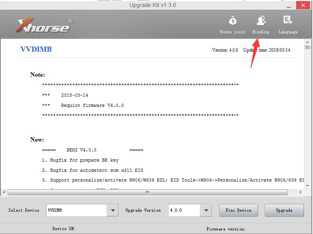Click the Upgrade button

(284, 210)
